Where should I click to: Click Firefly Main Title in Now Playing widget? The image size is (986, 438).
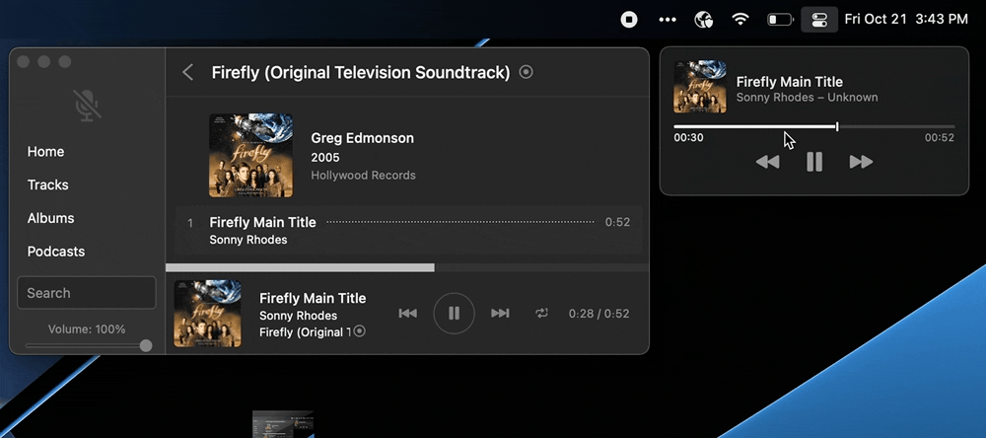[x=789, y=82]
